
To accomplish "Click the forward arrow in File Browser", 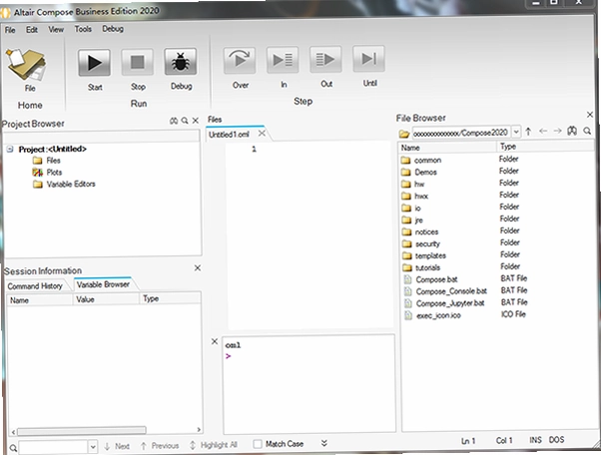I will 558,131.
